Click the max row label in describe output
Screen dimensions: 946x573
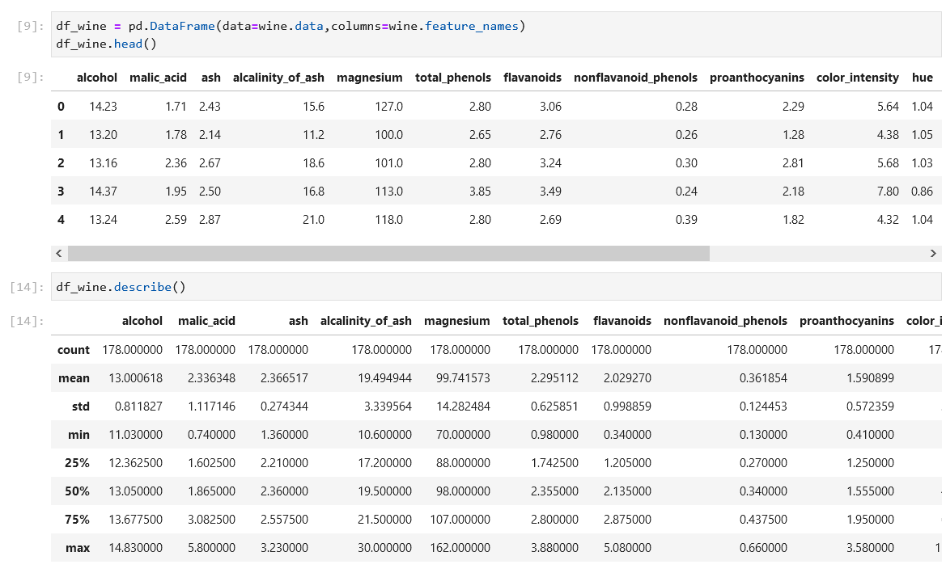[78, 548]
